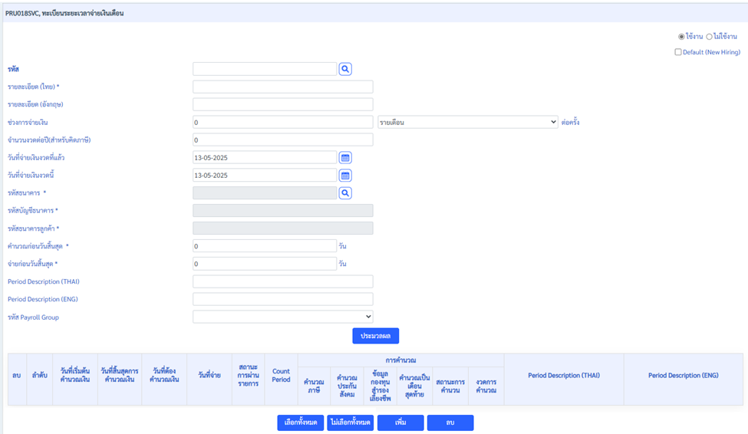Expand the รายเดือน payment period dropdown
The height and width of the screenshot is (434, 748).
click(467, 122)
